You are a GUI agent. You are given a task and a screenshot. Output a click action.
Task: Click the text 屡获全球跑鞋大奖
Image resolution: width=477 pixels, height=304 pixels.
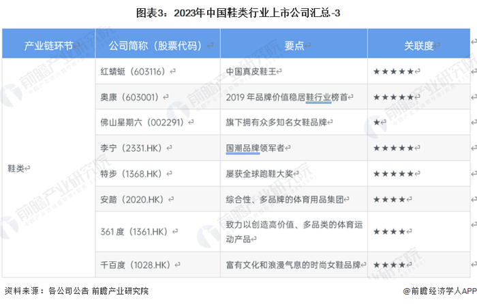point(260,173)
